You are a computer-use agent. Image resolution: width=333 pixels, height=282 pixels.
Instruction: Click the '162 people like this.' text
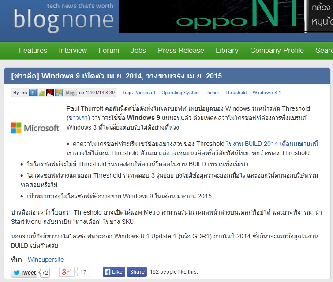[x=174, y=272]
